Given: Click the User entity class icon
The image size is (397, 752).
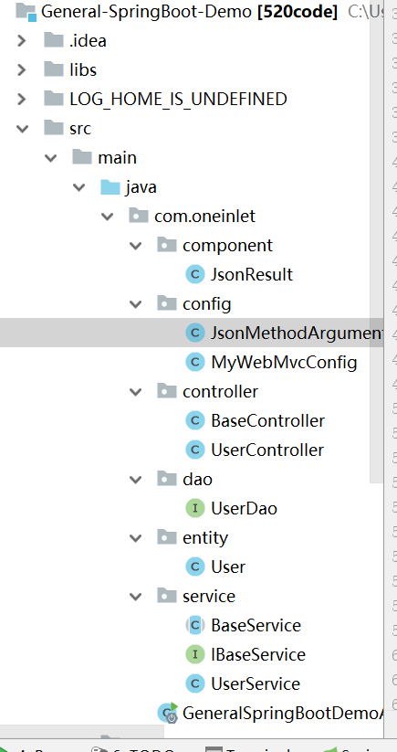Looking at the screenshot, I should click(195, 567).
